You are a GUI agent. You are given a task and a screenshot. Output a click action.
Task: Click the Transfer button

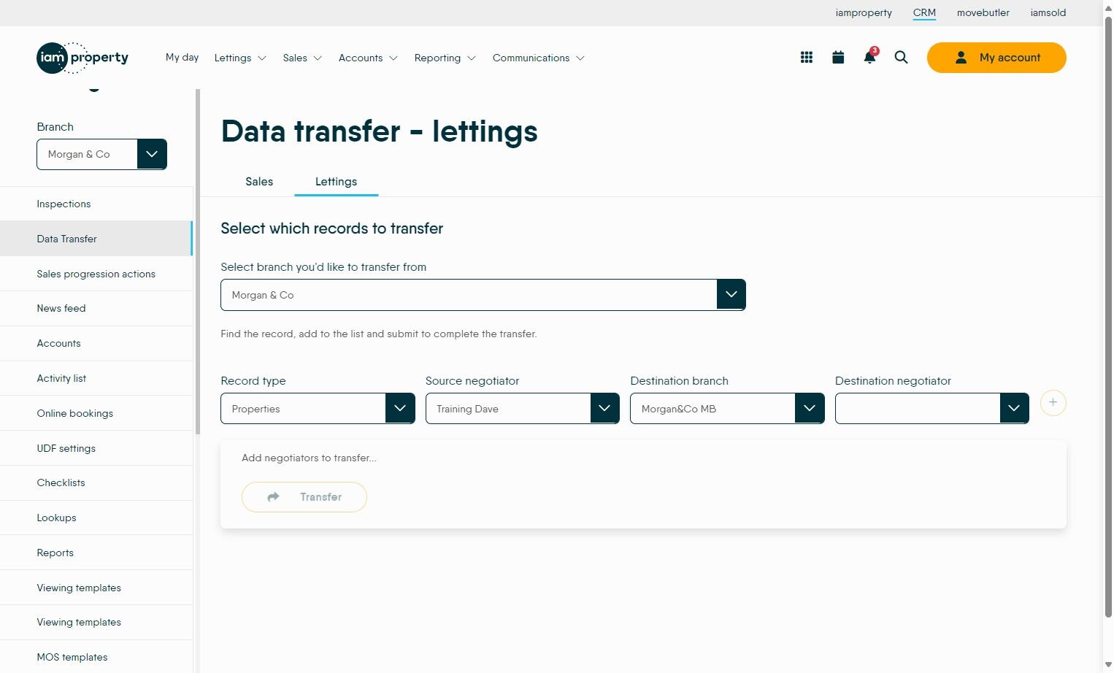304,497
